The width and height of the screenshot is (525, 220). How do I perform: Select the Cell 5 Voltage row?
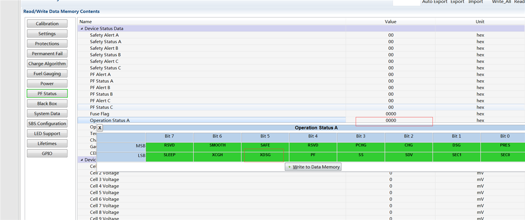(301, 193)
